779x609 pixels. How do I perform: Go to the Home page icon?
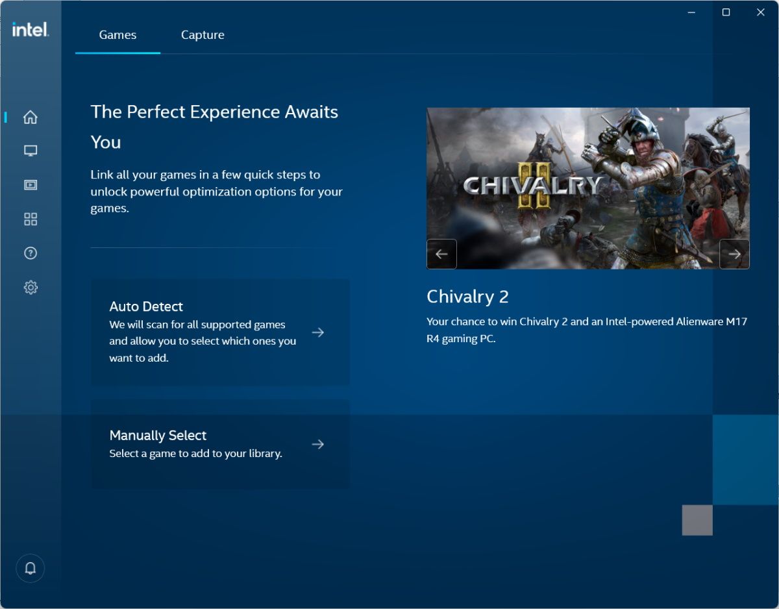(31, 118)
